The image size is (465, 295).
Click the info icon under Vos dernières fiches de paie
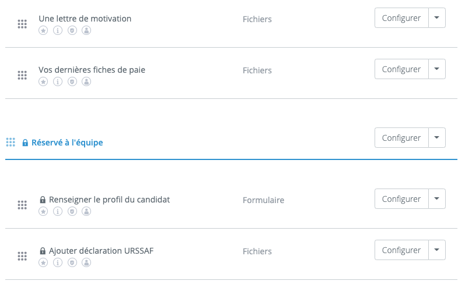click(58, 81)
